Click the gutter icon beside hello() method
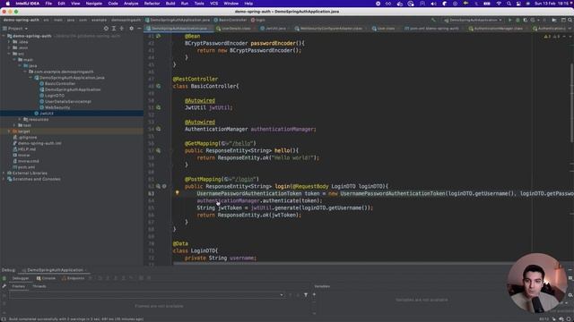 158,150
